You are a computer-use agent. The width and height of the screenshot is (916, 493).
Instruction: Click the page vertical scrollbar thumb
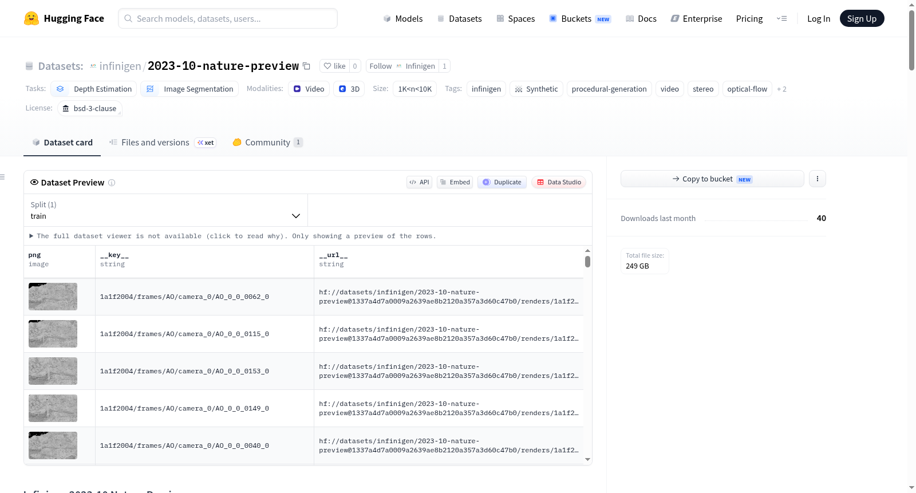pyautogui.click(x=911, y=40)
